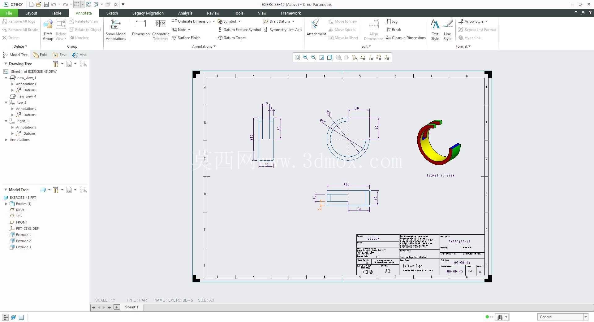Collapse the right_3 tree node

coord(6,121)
